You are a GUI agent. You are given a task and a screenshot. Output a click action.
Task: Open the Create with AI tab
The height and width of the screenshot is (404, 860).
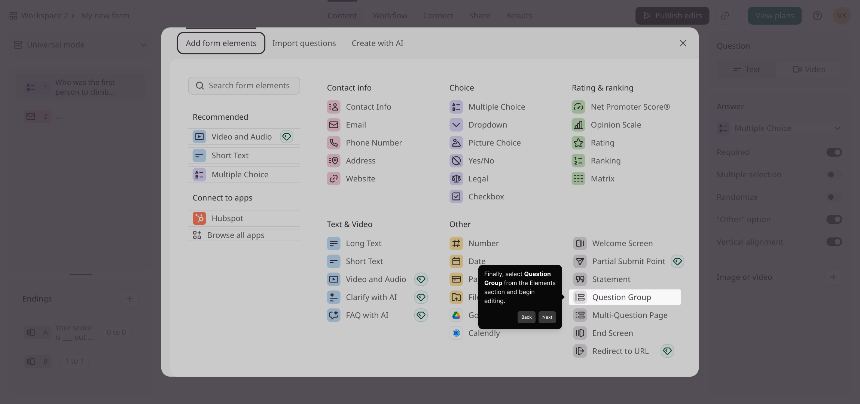point(377,43)
